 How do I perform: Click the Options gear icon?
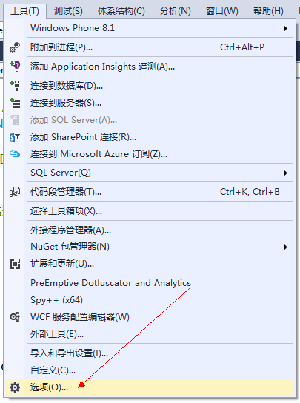pyautogui.click(x=15, y=387)
